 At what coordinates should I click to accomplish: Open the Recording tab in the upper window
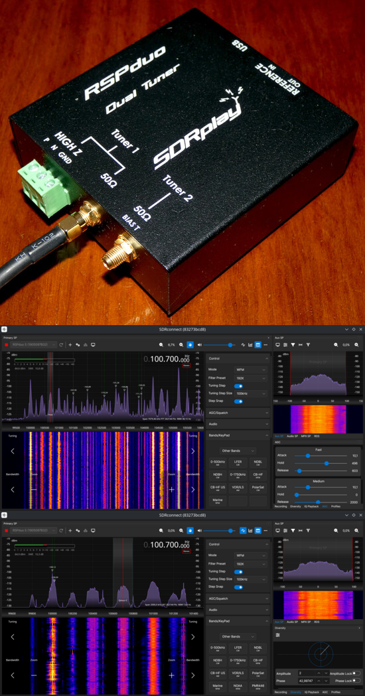tap(281, 506)
